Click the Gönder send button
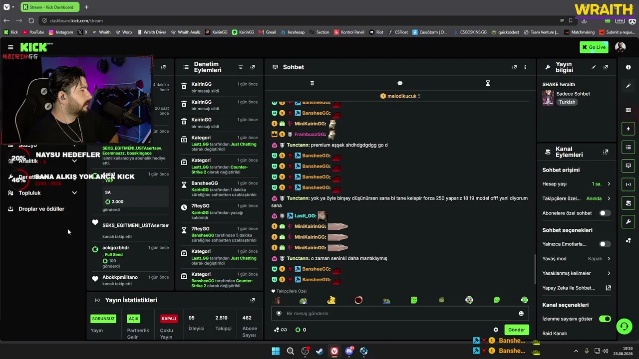The width and height of the screenshot is (639, 359). 516,330
